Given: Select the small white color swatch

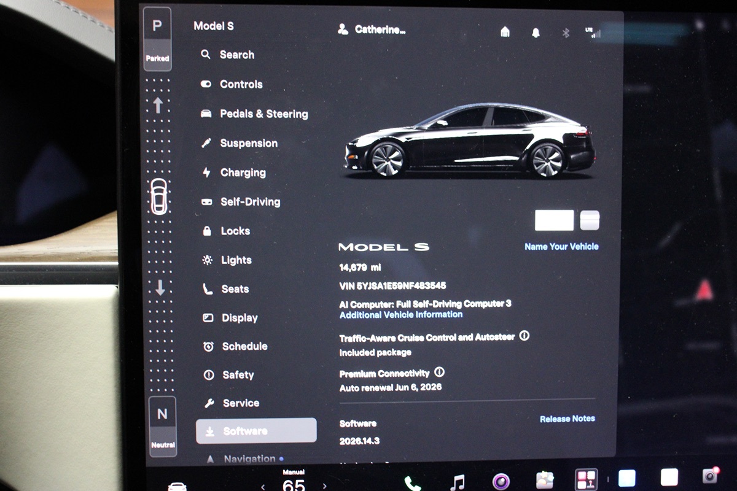Looking at the screenshot, I should [x=590, y=220].
